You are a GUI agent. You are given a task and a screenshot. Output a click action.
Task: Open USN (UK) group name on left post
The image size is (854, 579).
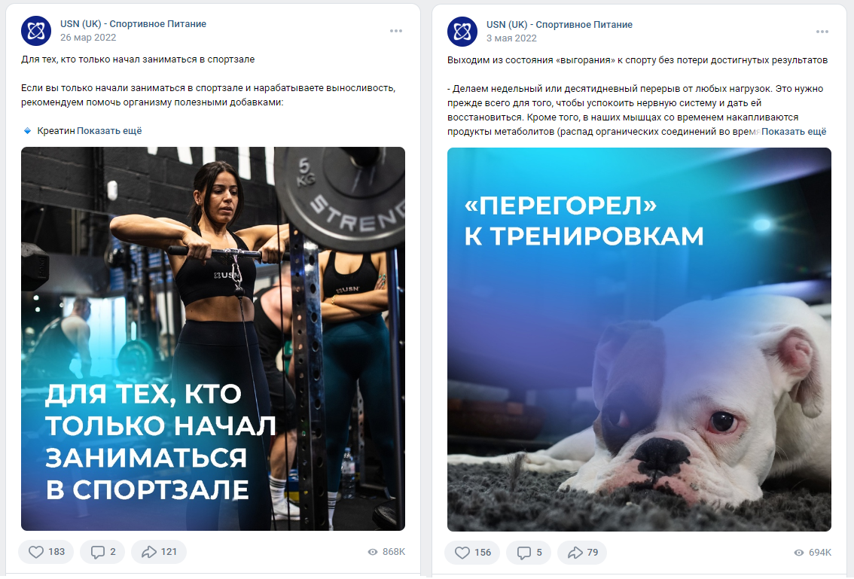tap(133, 24)
